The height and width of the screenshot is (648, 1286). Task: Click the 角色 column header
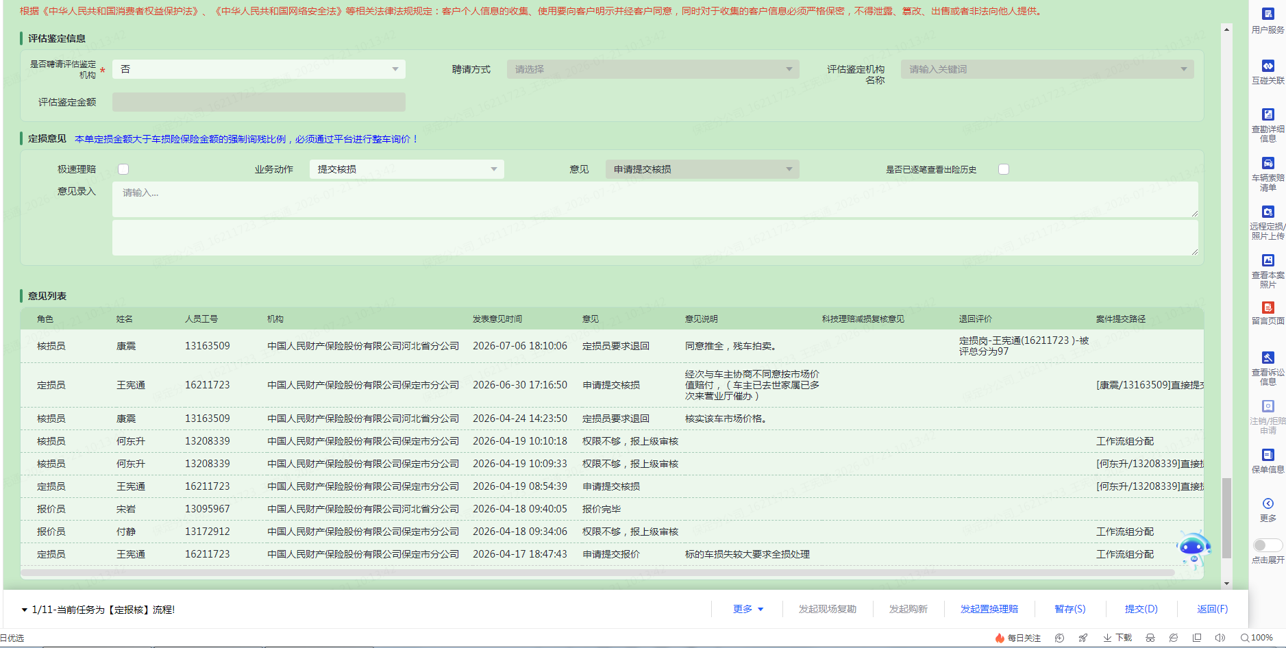pyautogui.click(x=45, y=319)
